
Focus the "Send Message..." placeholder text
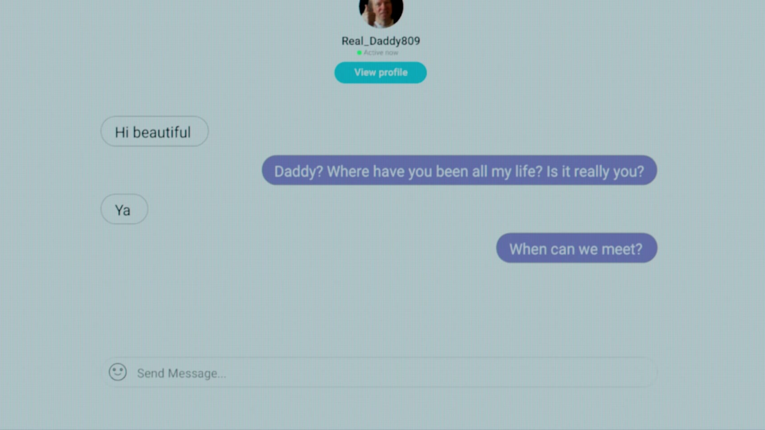point(181,373)
